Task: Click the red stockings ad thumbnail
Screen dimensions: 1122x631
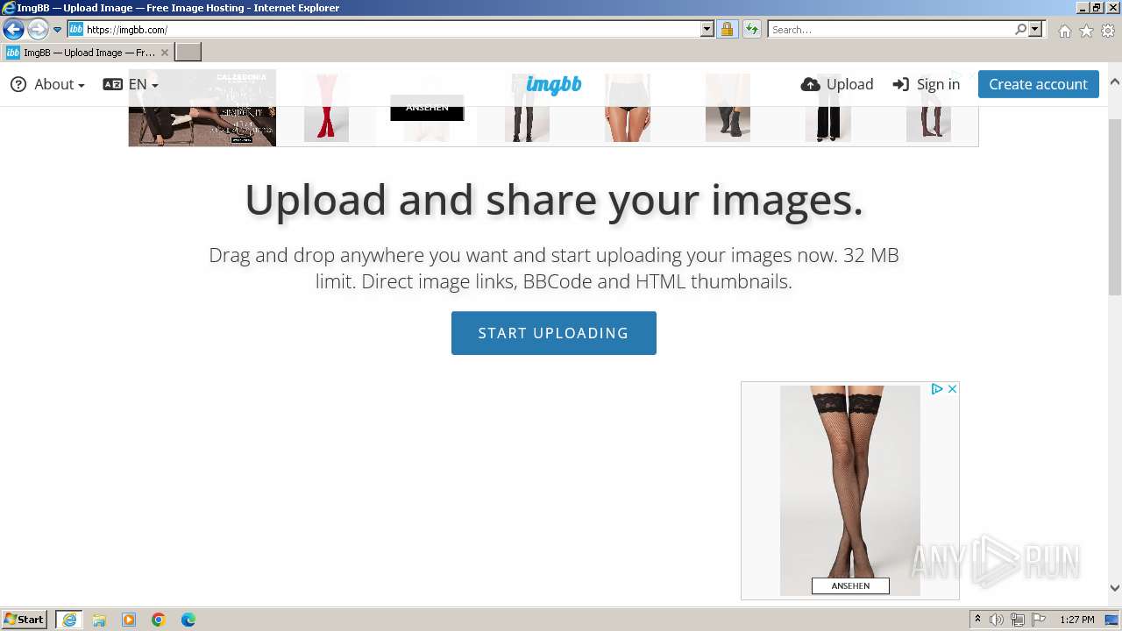Action: 326,108
